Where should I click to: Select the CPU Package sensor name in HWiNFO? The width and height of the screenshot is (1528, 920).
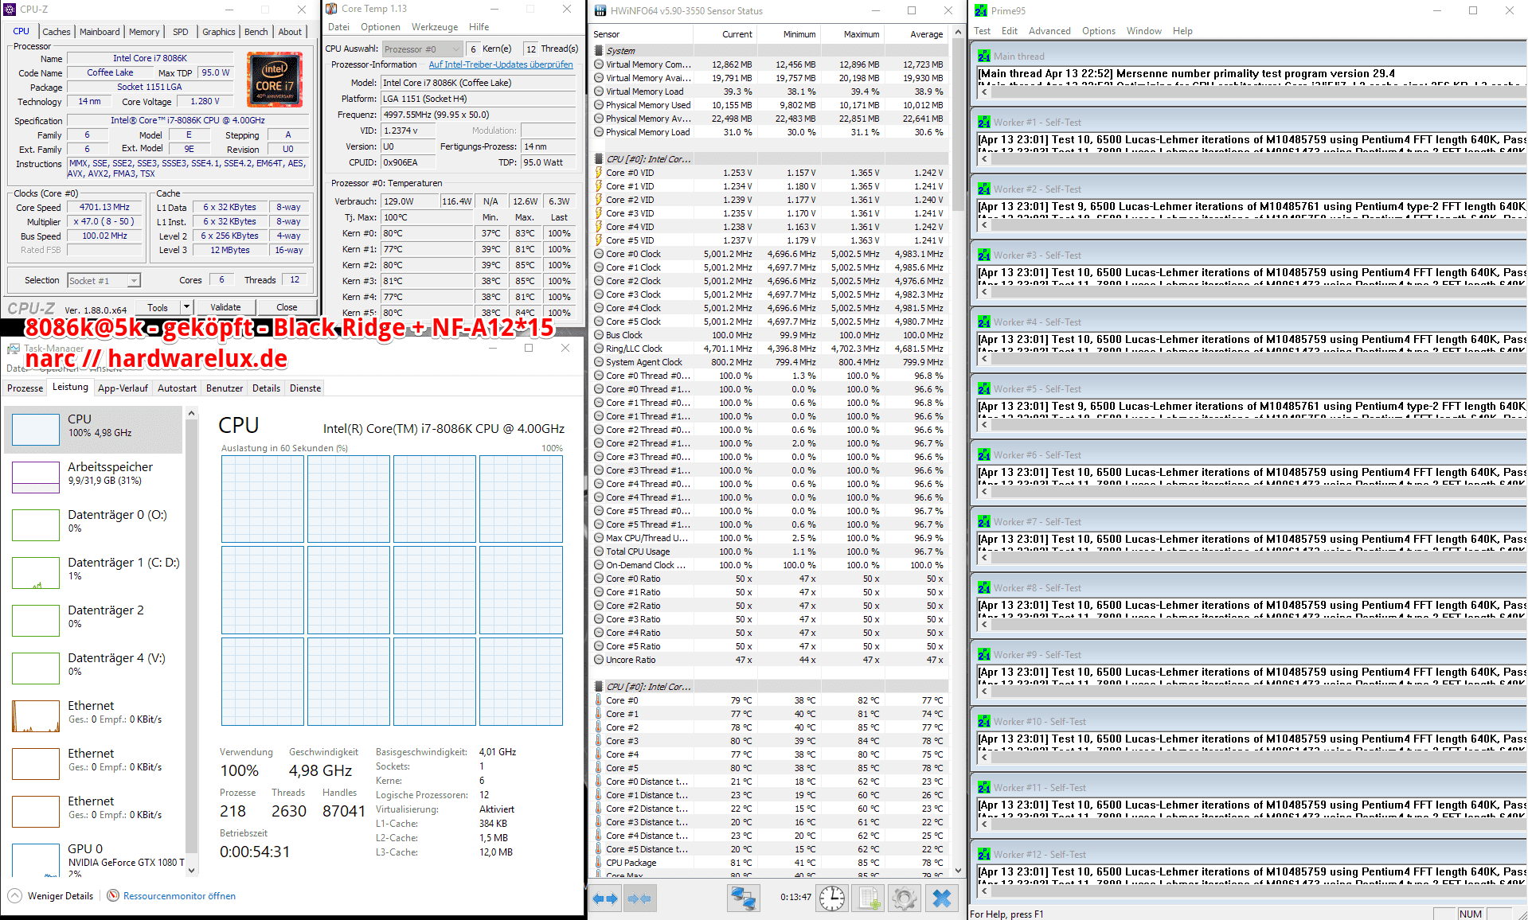631,863
